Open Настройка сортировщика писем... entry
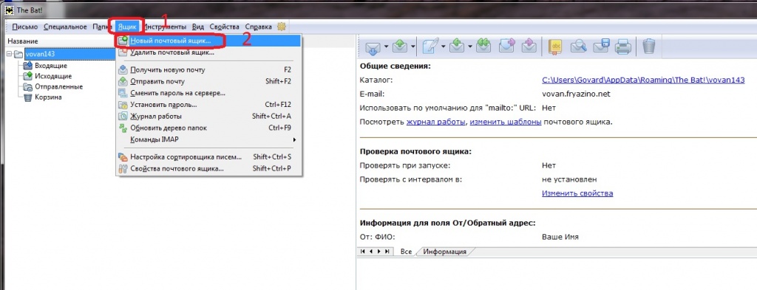The height and width of the screenshot is (290, 757). click(208, 157)
